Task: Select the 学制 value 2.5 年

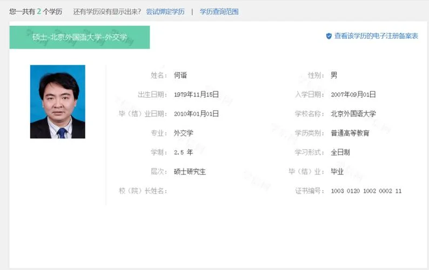Action: tap(183, 152)
